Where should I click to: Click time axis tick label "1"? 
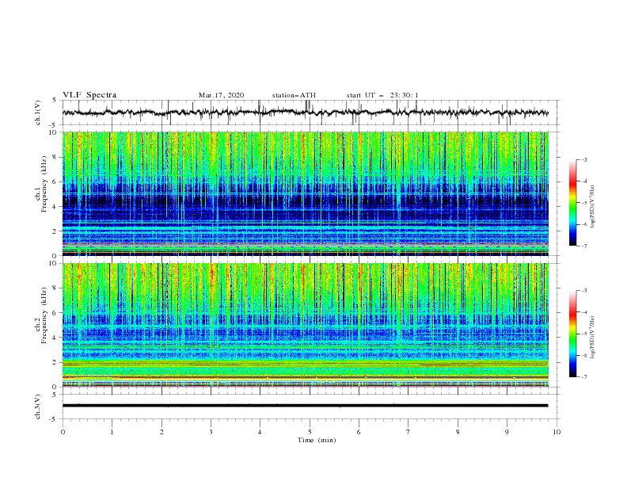click(x=112, y=432)
